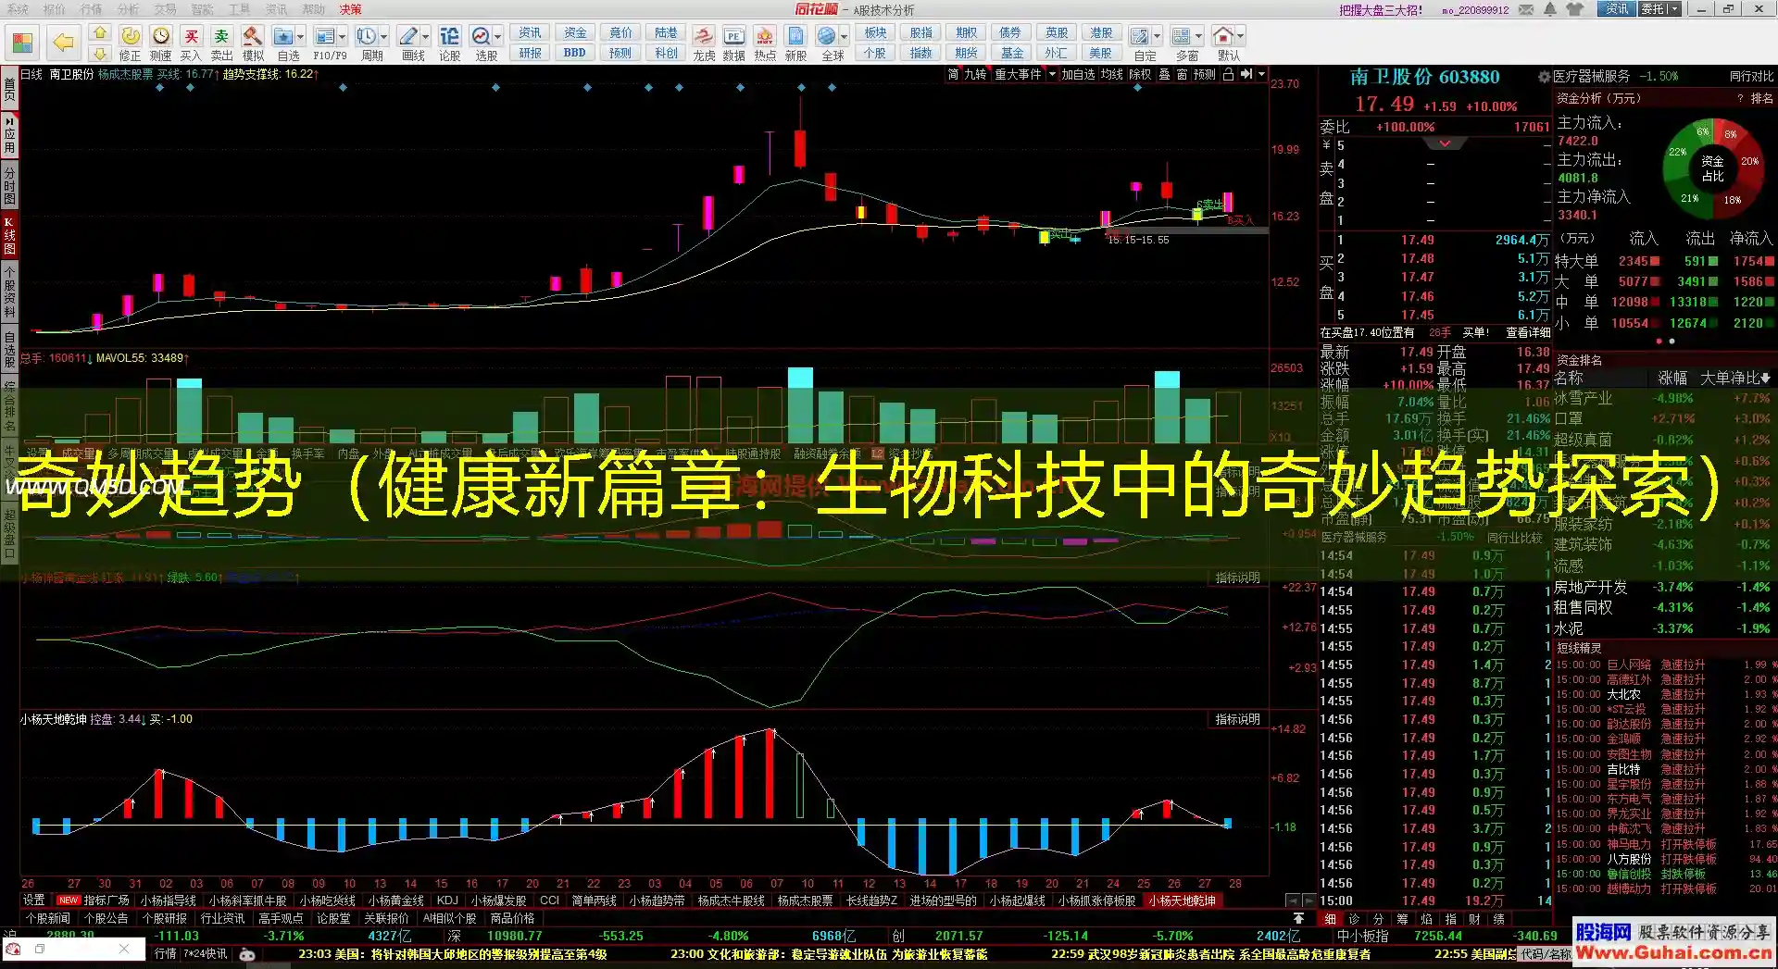Toggle the chart lock icon

tap(1228, 74)
